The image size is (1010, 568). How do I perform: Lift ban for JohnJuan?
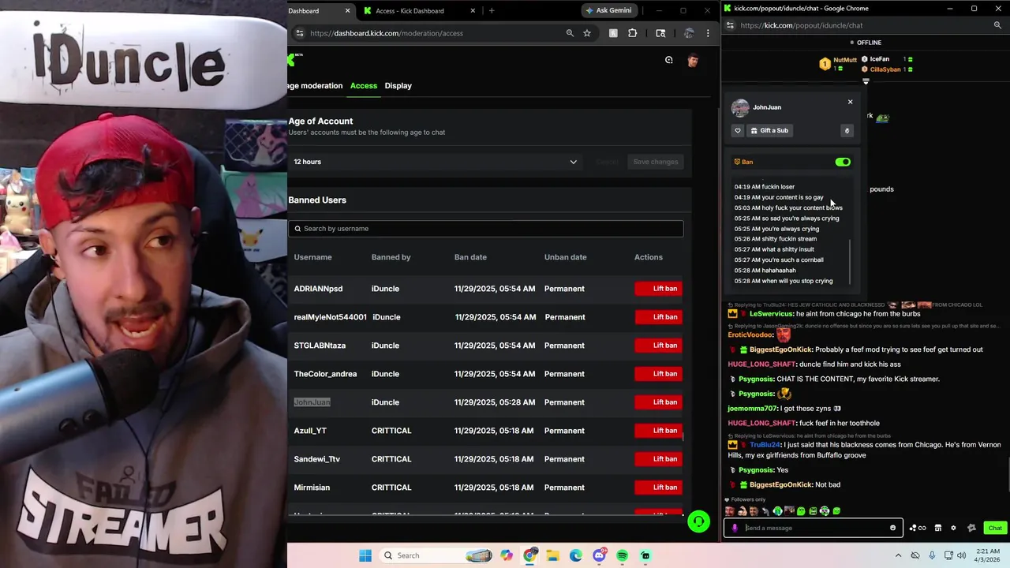tap(659, 402)
